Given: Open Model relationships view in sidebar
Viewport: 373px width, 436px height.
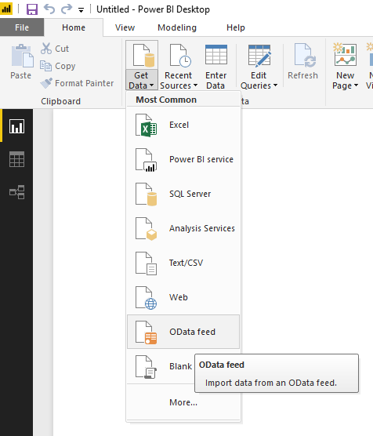Looking at the screenshot, I should pos(16,192).
